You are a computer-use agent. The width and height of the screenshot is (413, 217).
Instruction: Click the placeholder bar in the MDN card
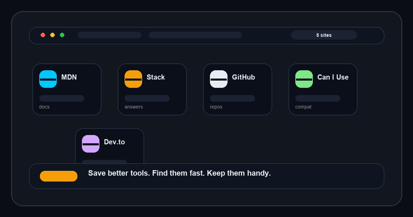click(62, 98)
